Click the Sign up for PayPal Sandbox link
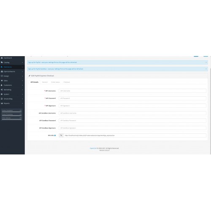This screenshot has width=211, height=211. tap(56, 69)
